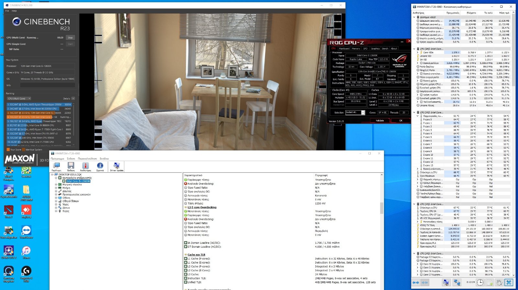The image size is (518, 290).
Task: Open sensor settings via the gear icon
Action: (x=499, y=282)
